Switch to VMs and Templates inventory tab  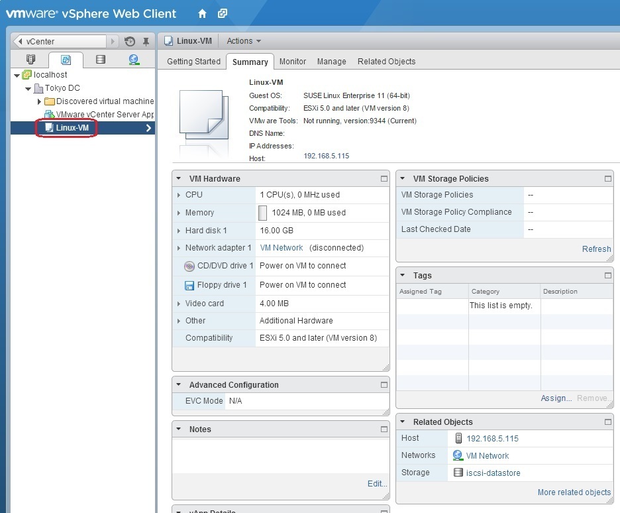(x=66, y=60)
